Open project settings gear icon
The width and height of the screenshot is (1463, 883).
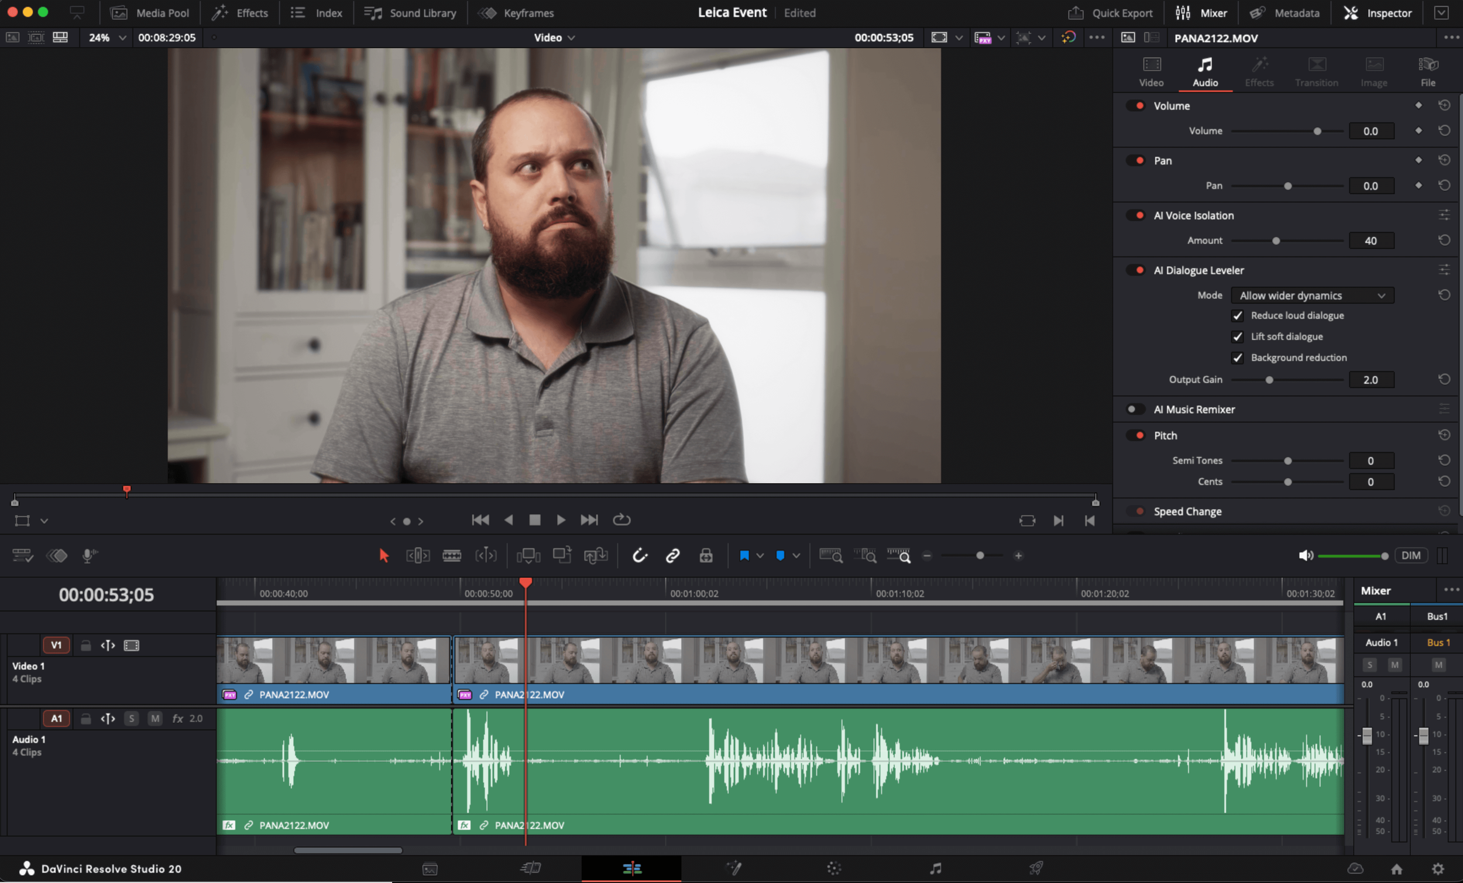click(1437, 869)
